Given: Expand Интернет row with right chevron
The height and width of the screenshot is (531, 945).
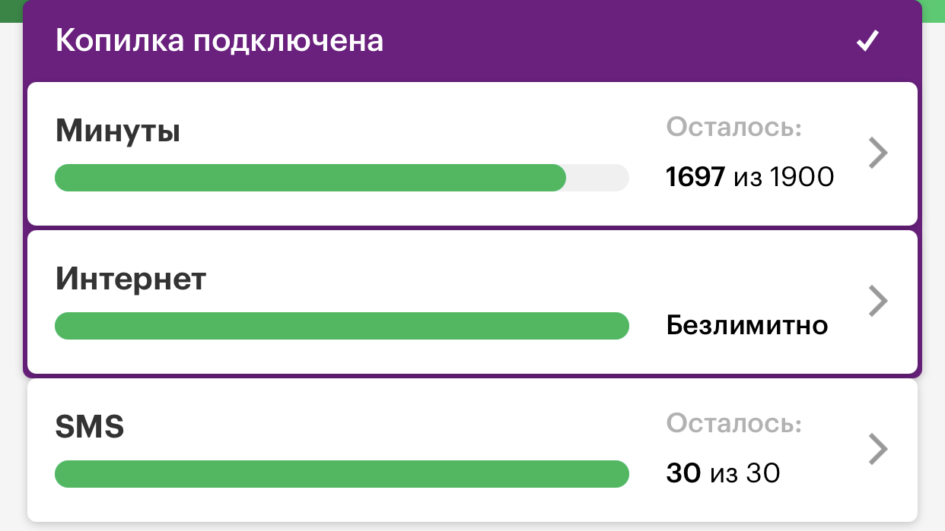Looking at the screenshot, I should [x=878, y=301].
